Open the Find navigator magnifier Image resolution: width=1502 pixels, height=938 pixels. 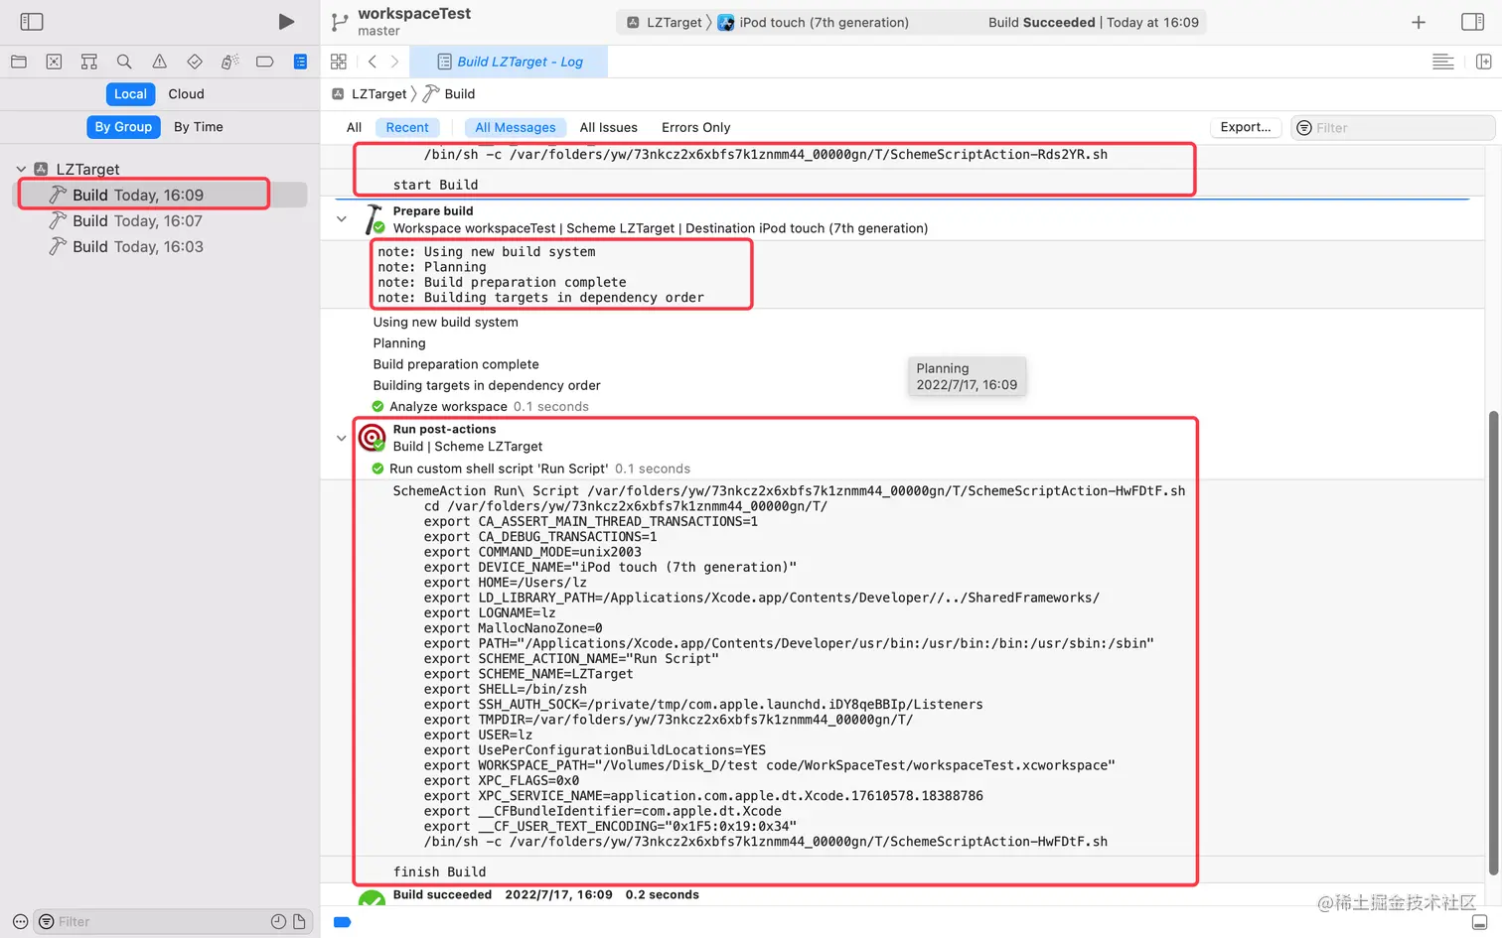pyautogui.click(x=124, y=62)
